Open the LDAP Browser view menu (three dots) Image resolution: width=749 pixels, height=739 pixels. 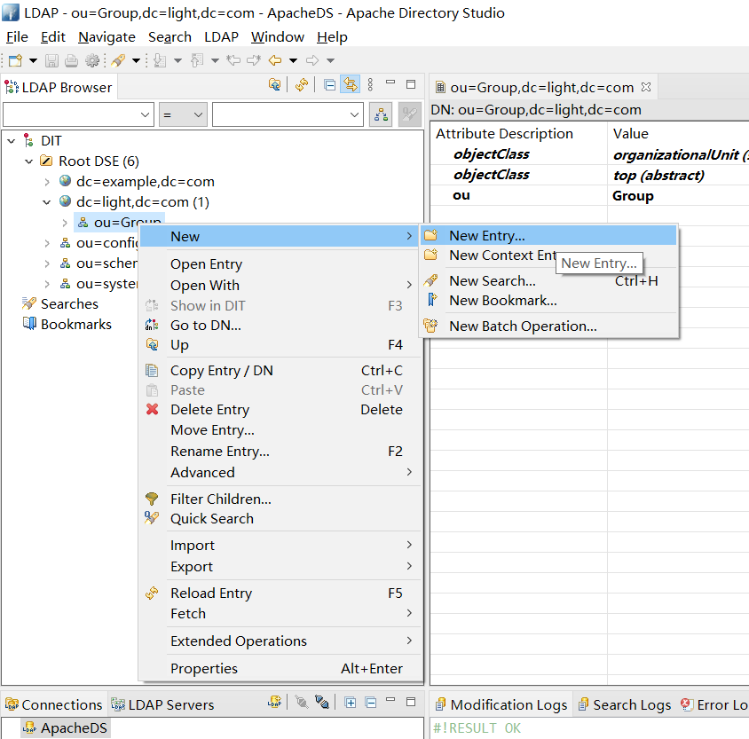(x=371, y=85)
